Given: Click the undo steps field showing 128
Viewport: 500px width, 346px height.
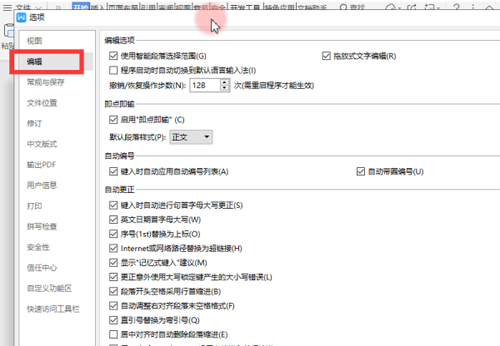Looking at the screenshot, I should pyautogui.click(x=205, y=86).
